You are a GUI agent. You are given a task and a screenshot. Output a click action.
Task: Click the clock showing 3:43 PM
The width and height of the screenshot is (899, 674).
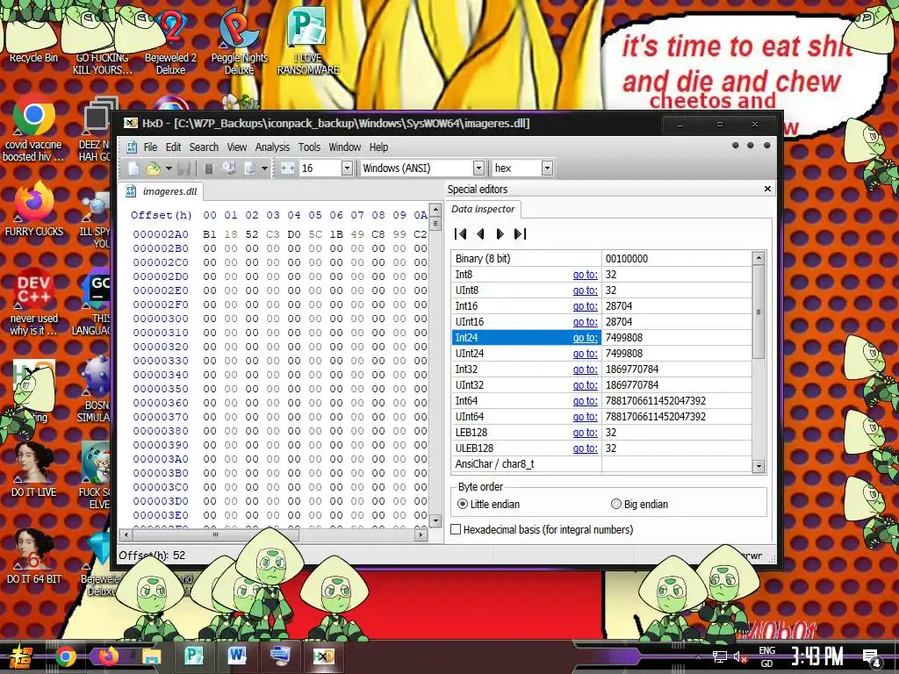coord(817,656)
